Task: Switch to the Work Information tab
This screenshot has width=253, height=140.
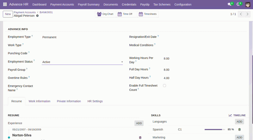Action: point(39,101)
